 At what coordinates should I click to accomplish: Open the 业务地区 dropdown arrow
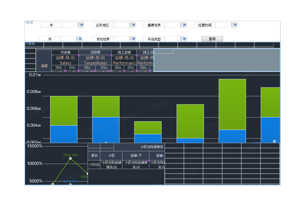tap(132, 25)
